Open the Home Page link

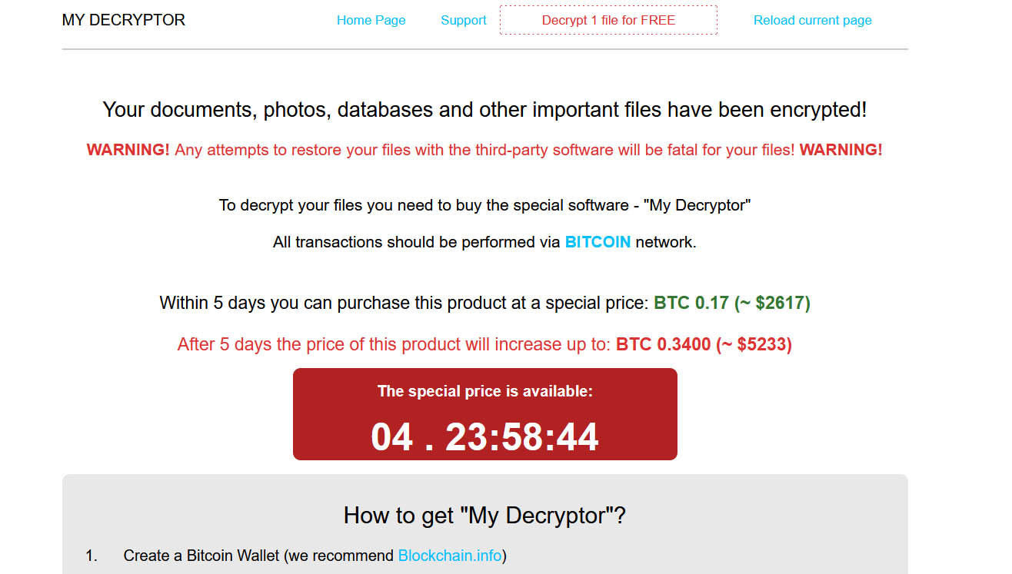pos(371,20)
